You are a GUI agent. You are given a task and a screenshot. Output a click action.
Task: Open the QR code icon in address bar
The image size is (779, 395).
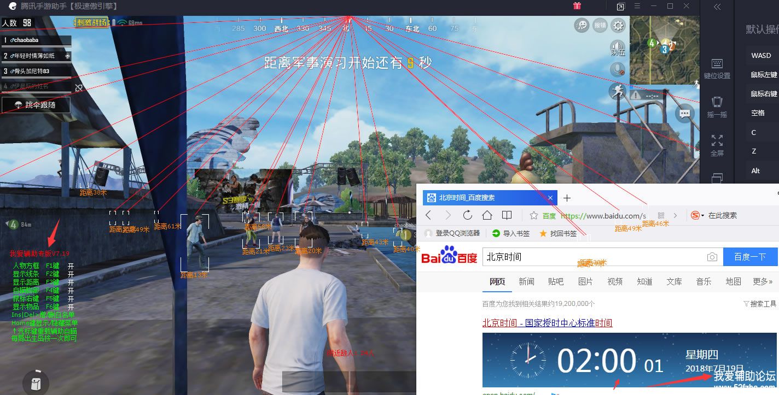[x=660, y=216]
